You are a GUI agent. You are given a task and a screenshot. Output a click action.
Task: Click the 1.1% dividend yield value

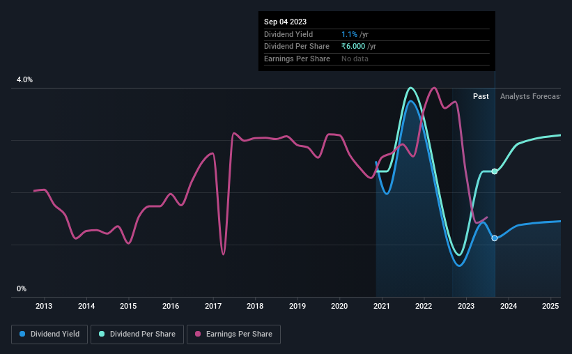click(349, 34)
